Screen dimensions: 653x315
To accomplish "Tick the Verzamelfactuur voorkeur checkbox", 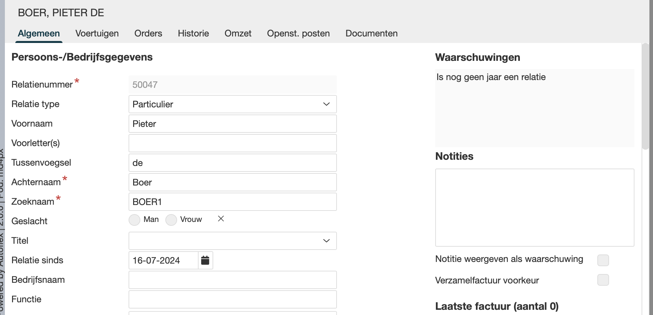I will [x=603, y=280].
